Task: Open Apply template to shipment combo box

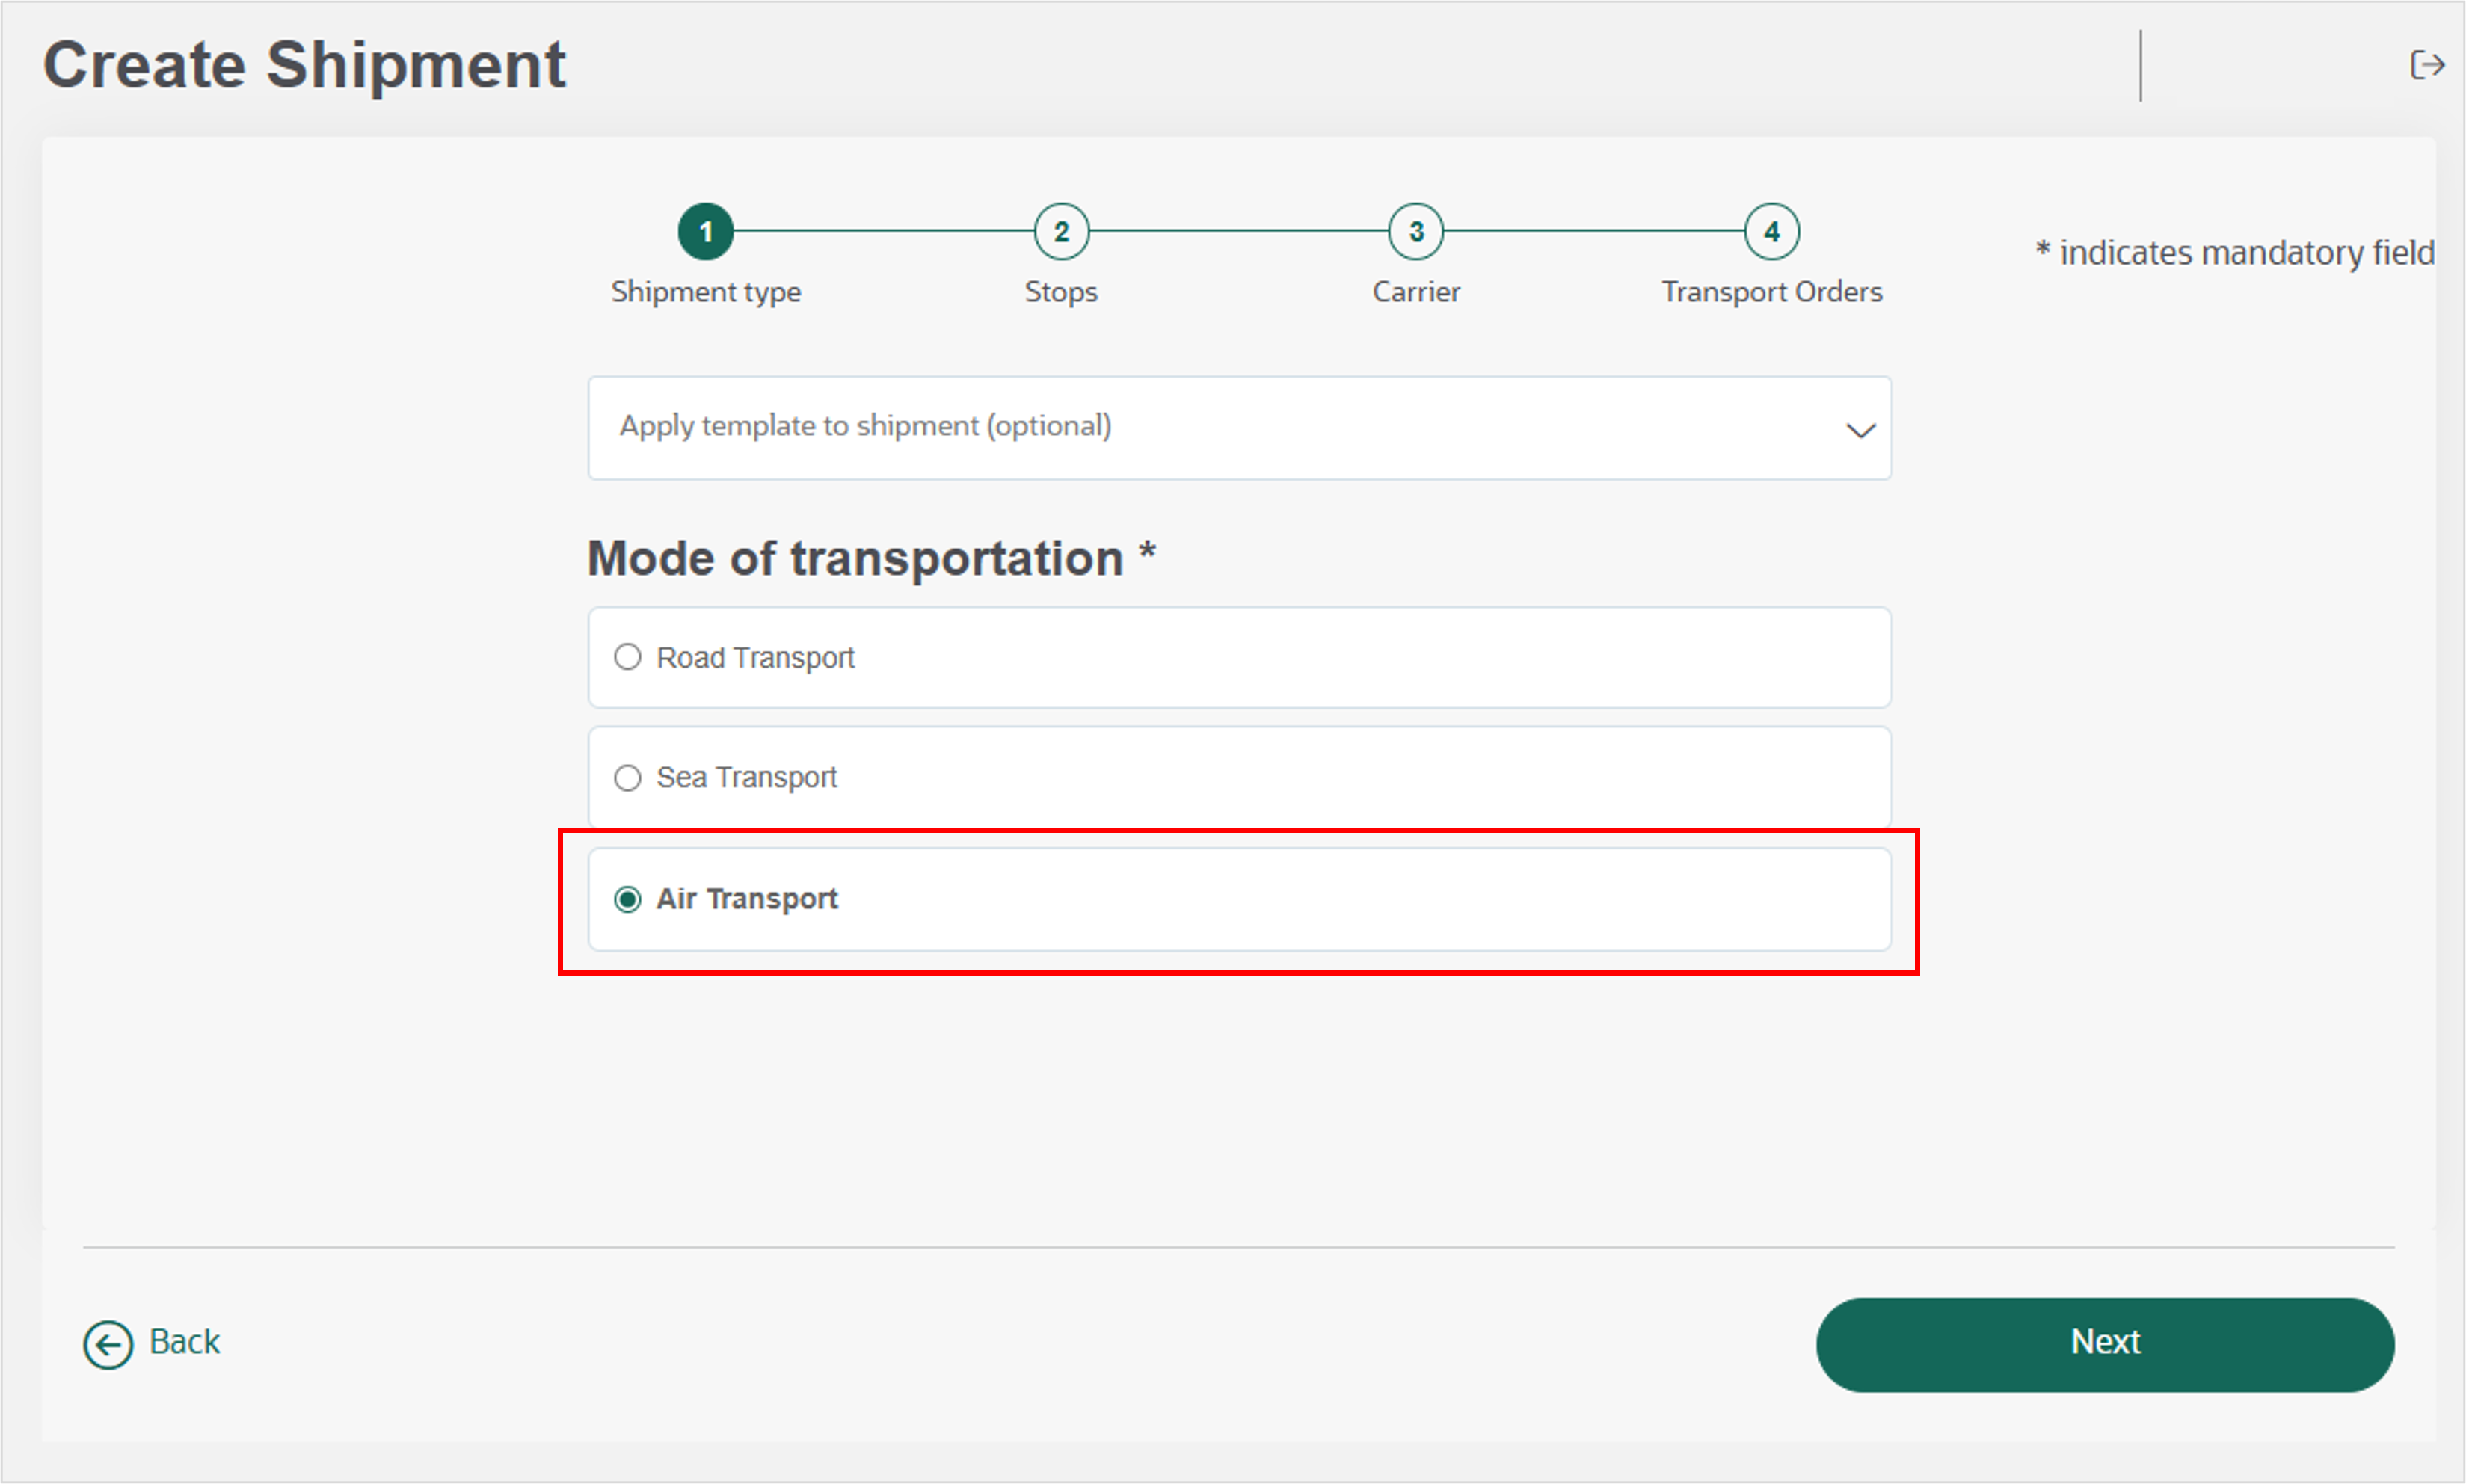Action: [x=1239, y=428]
